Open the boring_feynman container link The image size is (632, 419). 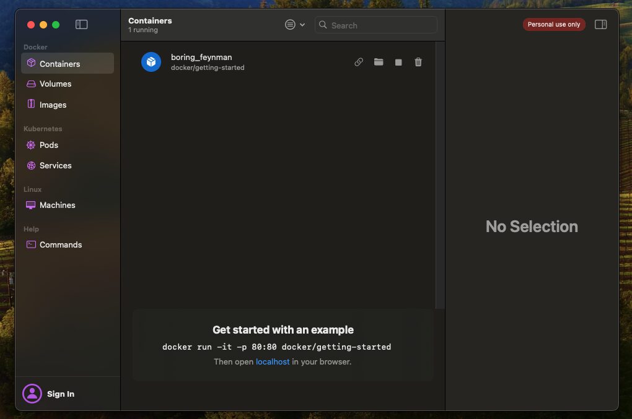tap(358, 62)
